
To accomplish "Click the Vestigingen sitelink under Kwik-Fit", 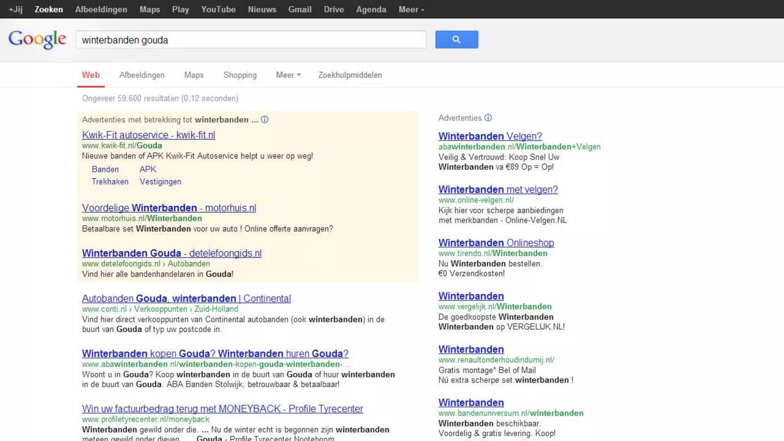I will click(160, 182).
